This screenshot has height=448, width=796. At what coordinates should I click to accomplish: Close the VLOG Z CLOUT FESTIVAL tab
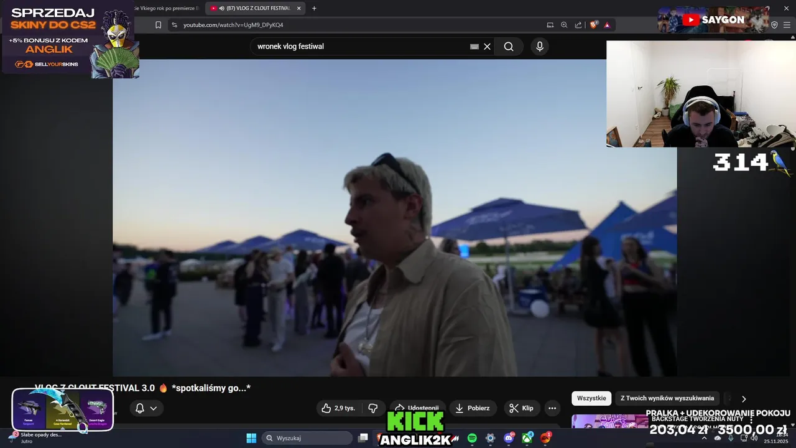tap(299, 8)
